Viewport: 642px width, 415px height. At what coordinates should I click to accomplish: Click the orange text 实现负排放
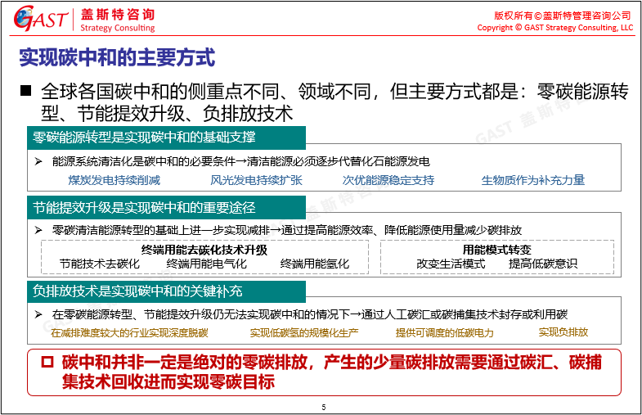(563, 332)
